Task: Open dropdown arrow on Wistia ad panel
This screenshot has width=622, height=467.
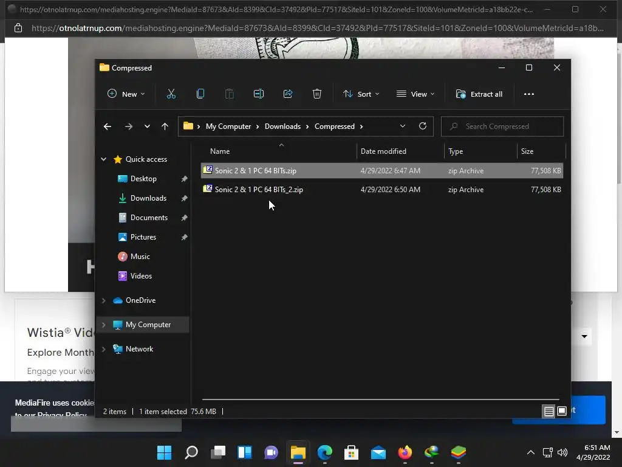Action: [584, 336]
